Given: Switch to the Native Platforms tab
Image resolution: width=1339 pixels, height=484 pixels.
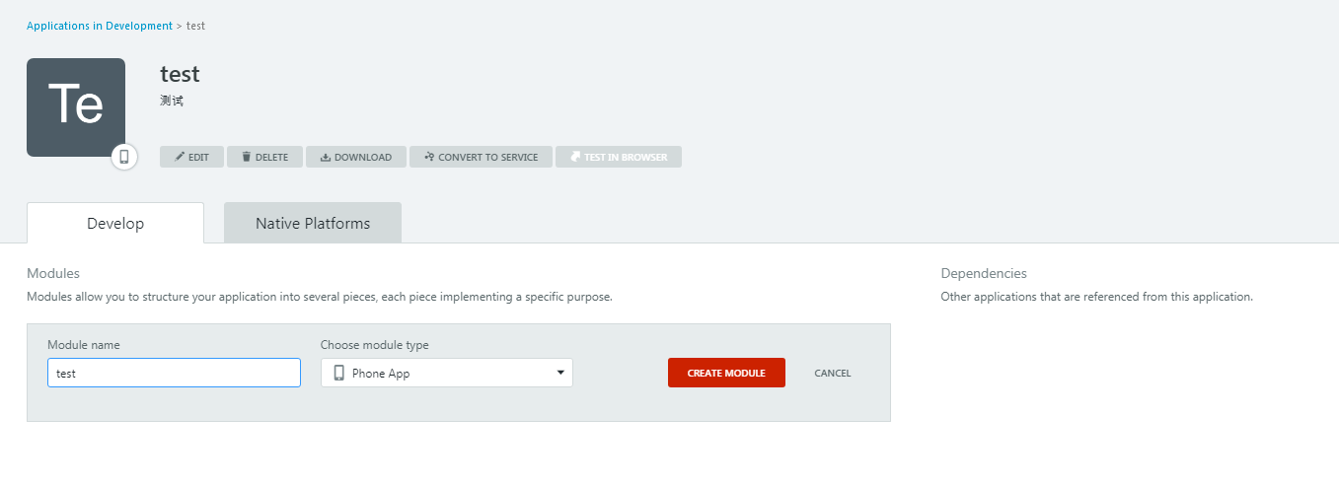Looking at the screenshot, I should click(x=313, y=223).
